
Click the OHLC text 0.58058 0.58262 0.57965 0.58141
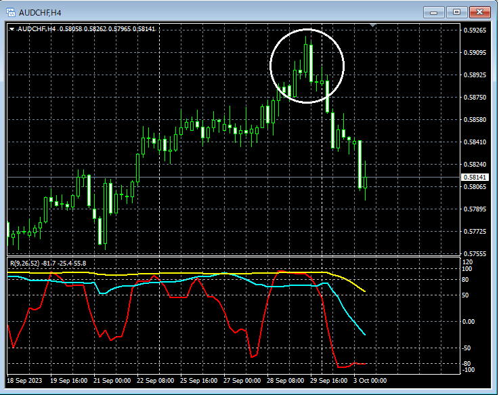[x=107, y=29]
